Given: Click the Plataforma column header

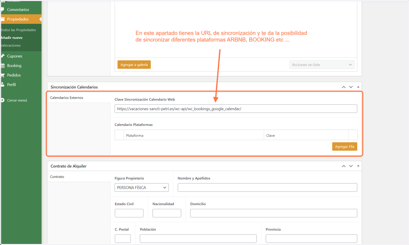Looking at the screenshot, I should click(x=194, y=135).
